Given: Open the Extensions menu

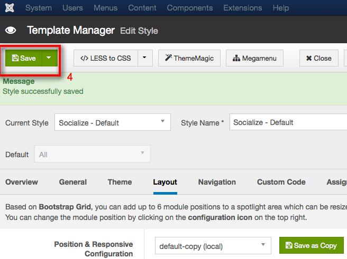Looking at the screenshot, I should click(243, 8).
